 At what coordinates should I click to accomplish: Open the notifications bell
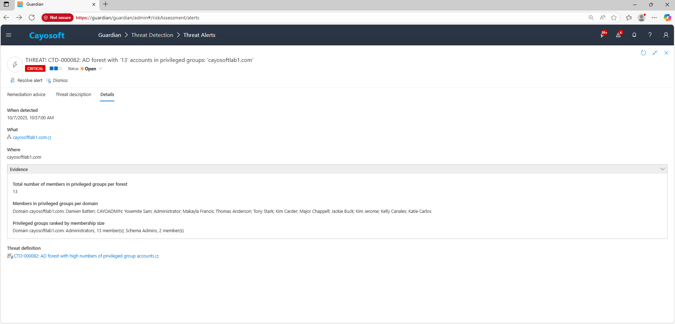(x=634, y=35)
